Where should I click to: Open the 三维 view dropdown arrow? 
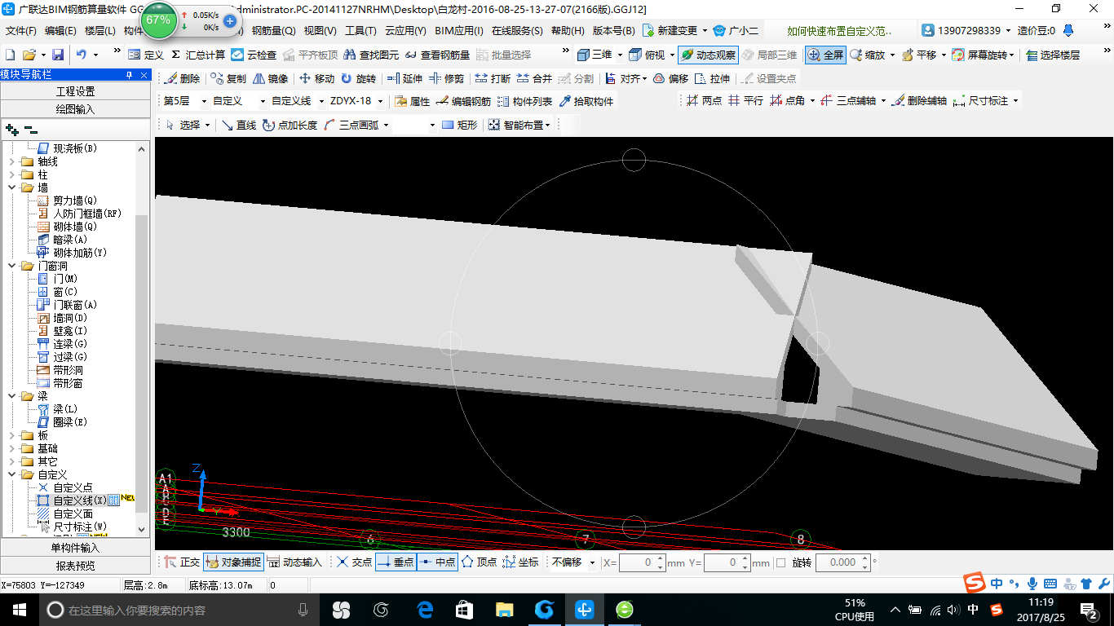click(x=620, y=55)
